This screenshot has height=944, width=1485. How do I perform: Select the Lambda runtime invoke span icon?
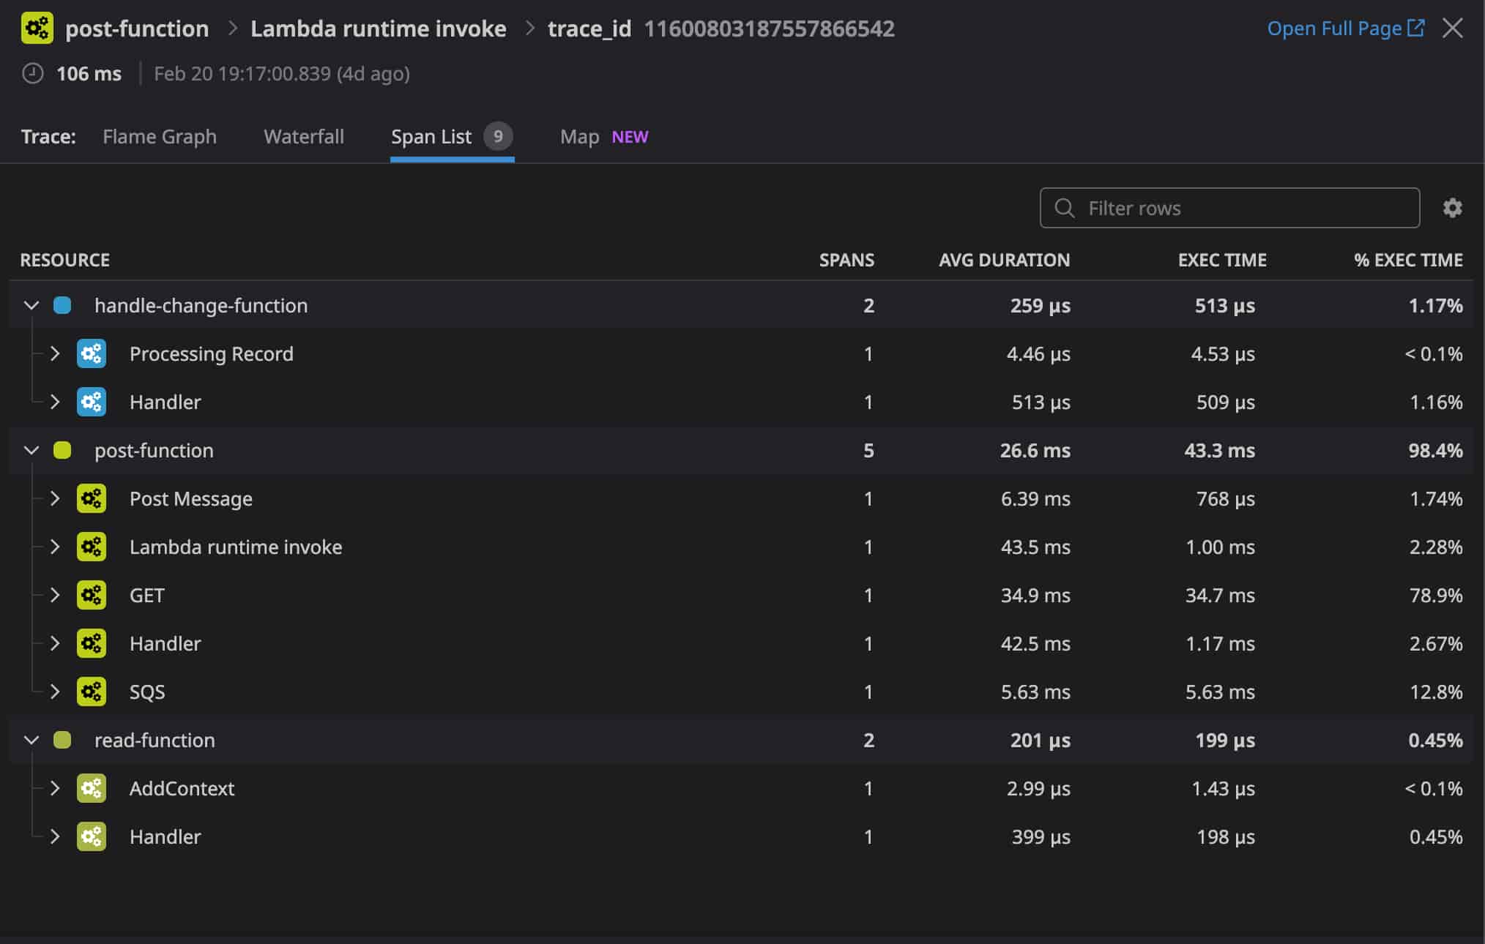(x=91, y=547)
